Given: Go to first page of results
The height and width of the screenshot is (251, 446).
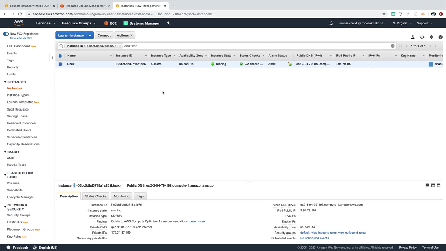Looking at the screenshot, I should (401, 46).
